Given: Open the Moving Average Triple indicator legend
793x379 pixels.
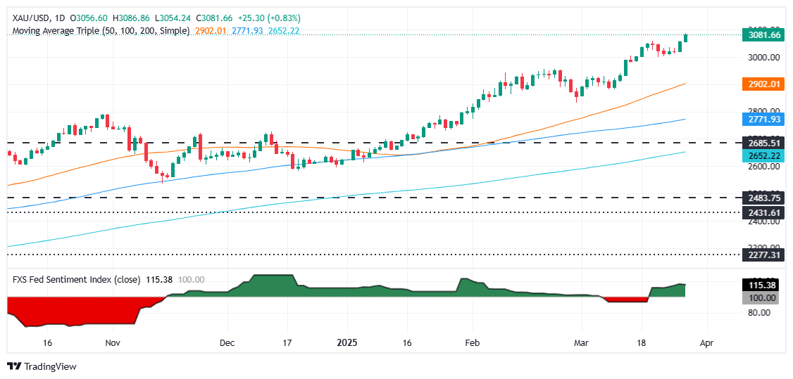Looking at the screenshot, I should point(101,31).
